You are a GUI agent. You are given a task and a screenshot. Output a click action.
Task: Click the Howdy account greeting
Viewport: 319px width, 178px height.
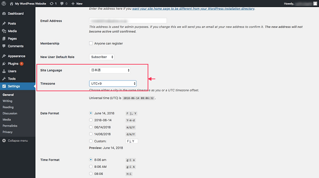289,4
